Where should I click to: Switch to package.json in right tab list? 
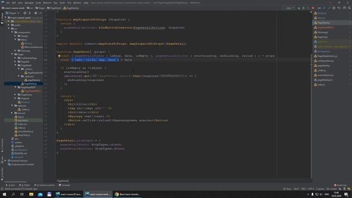[322, 51]
